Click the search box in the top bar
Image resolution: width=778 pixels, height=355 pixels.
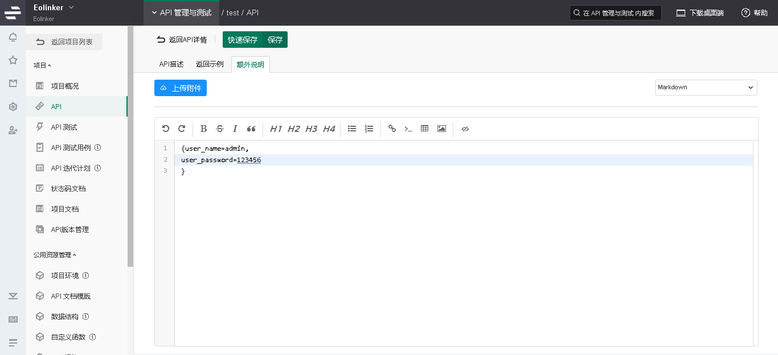pyautogui.click(x=616, y=13)
